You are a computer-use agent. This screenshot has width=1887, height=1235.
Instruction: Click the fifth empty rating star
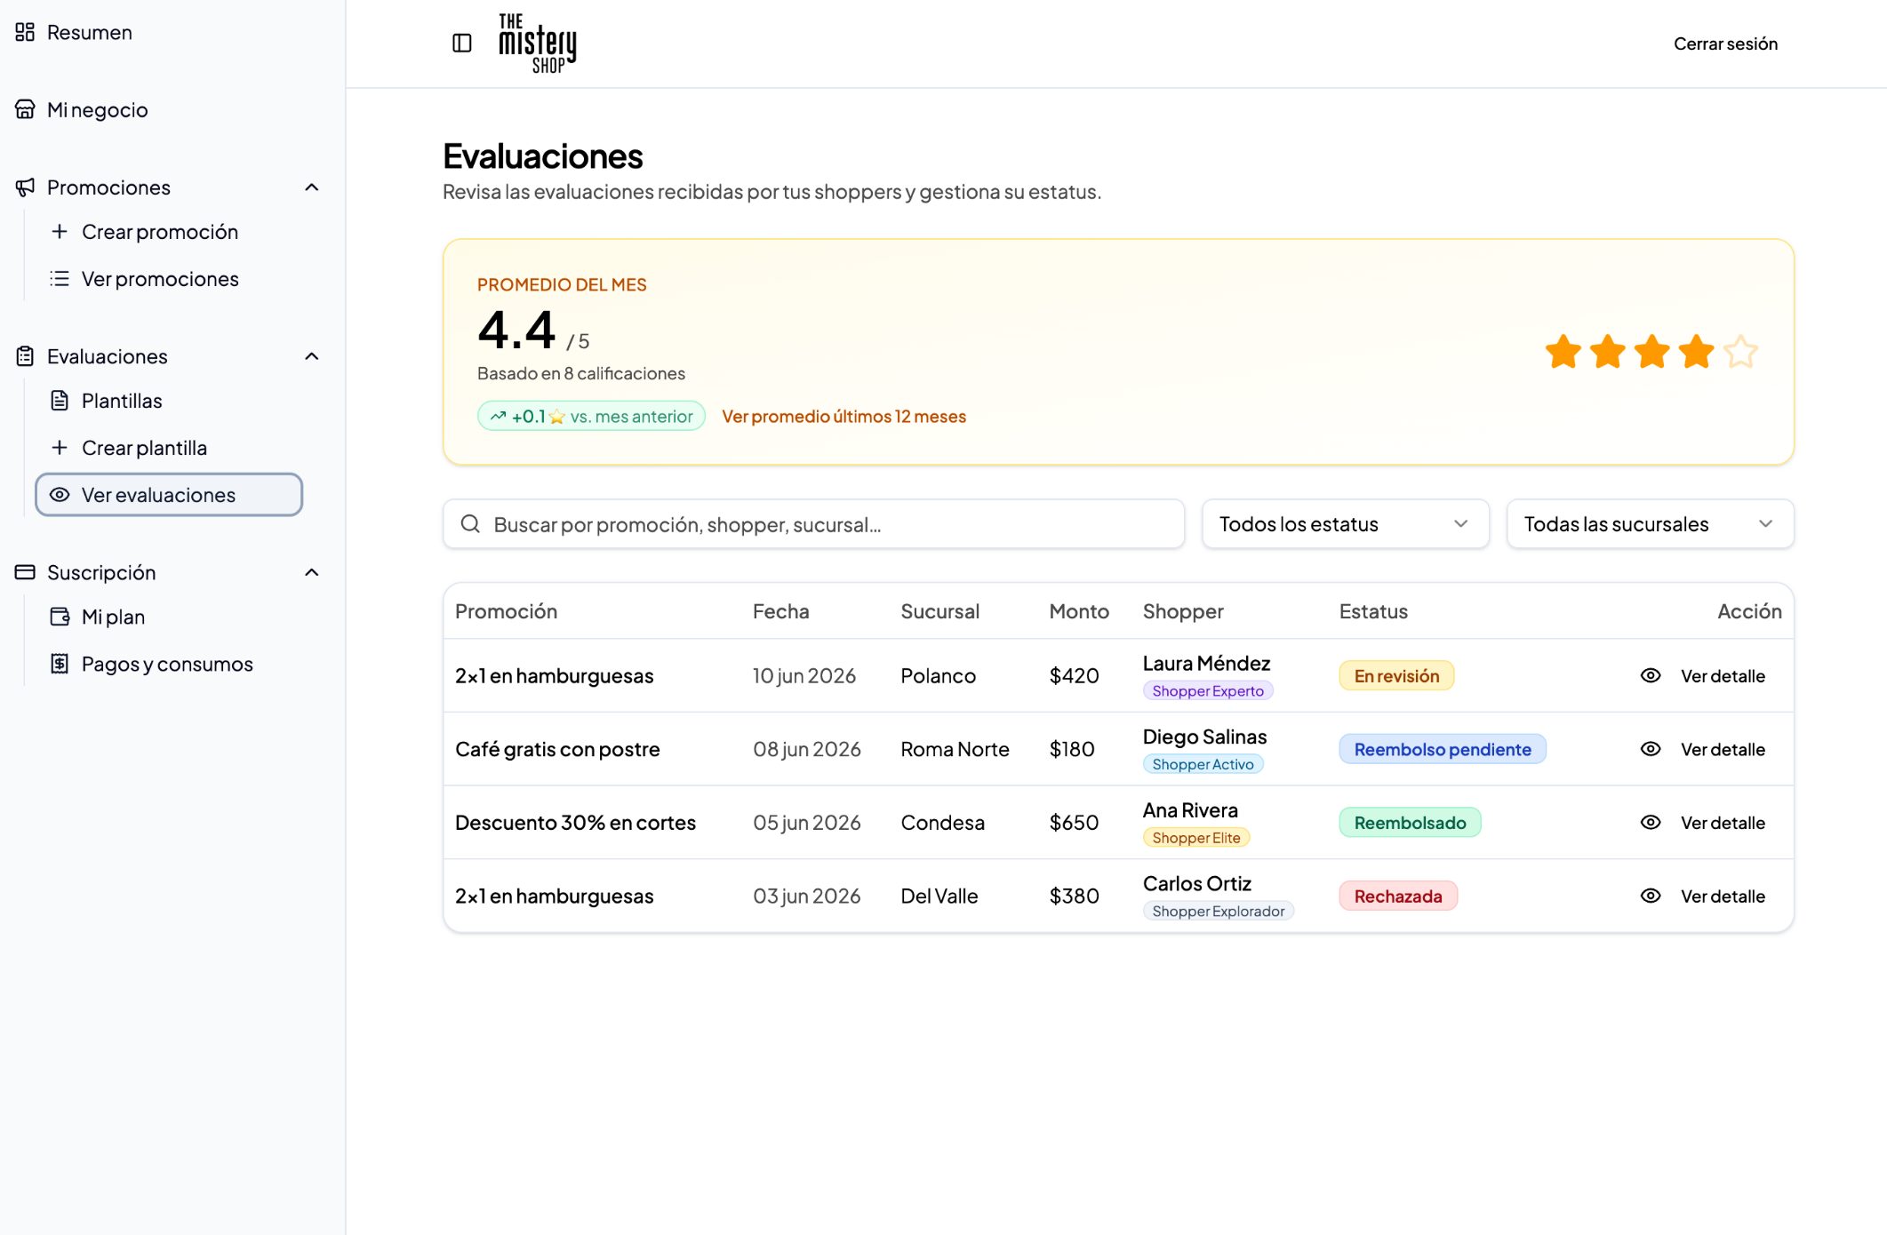click(1740, 351)
